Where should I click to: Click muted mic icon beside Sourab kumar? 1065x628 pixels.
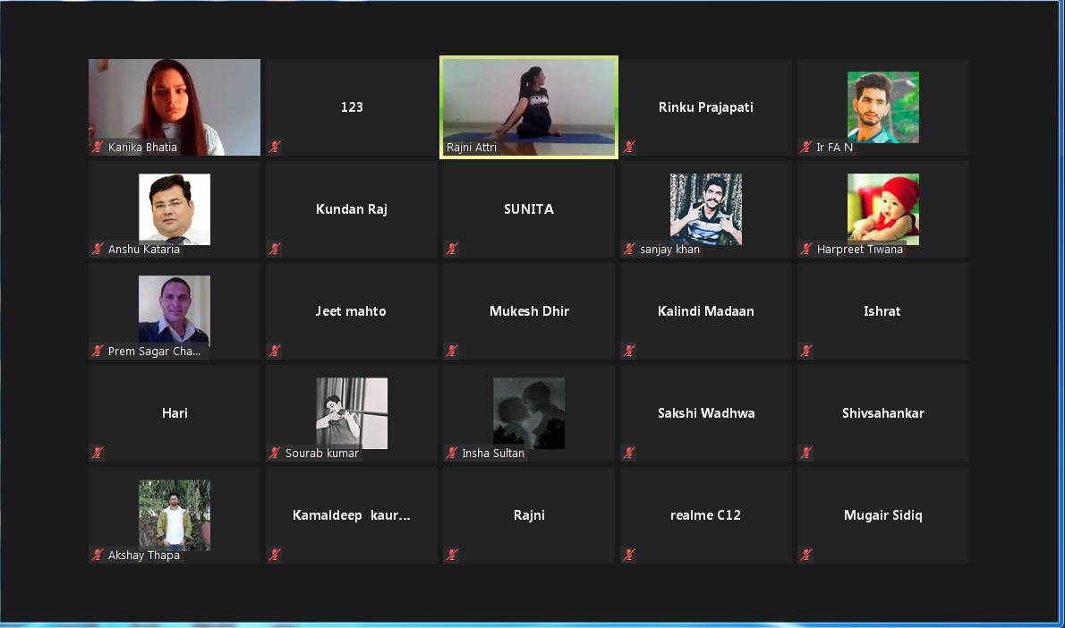275,452
